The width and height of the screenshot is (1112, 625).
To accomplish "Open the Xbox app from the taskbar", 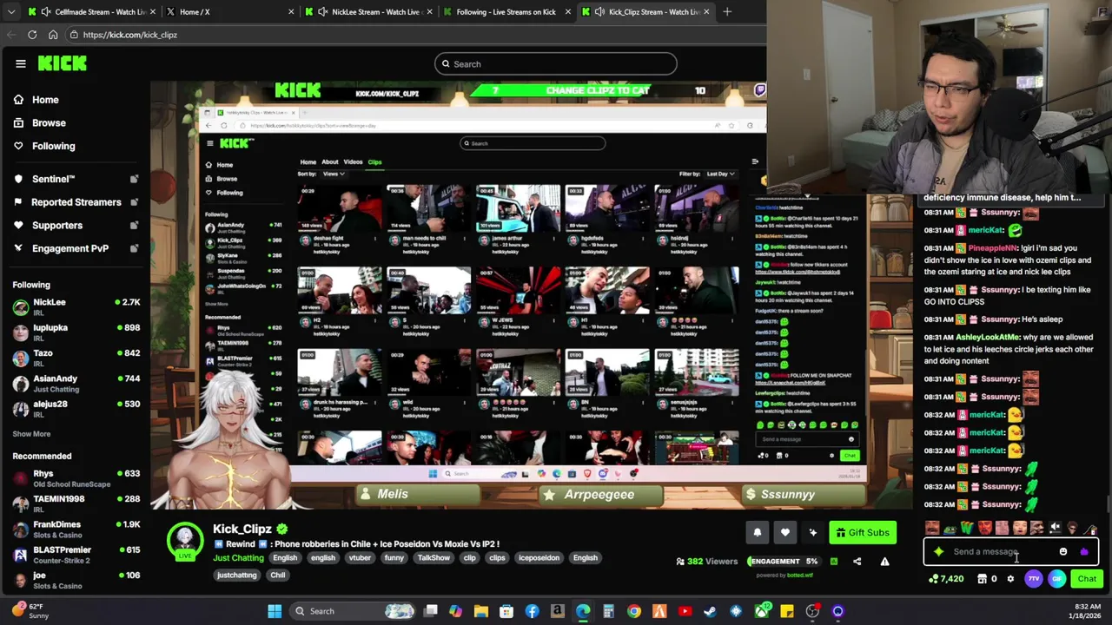I will tap(761, 611).
